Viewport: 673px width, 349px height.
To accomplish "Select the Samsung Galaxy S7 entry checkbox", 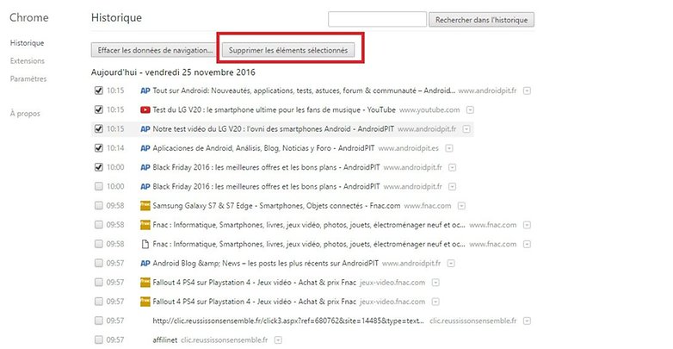I will (x=99, y=205).
